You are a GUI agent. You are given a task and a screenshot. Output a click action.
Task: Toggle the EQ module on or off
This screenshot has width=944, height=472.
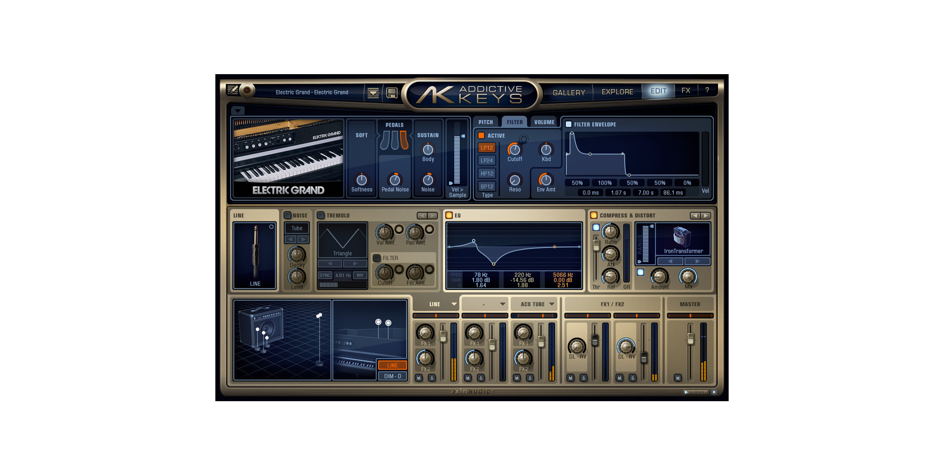pos(449,215)
